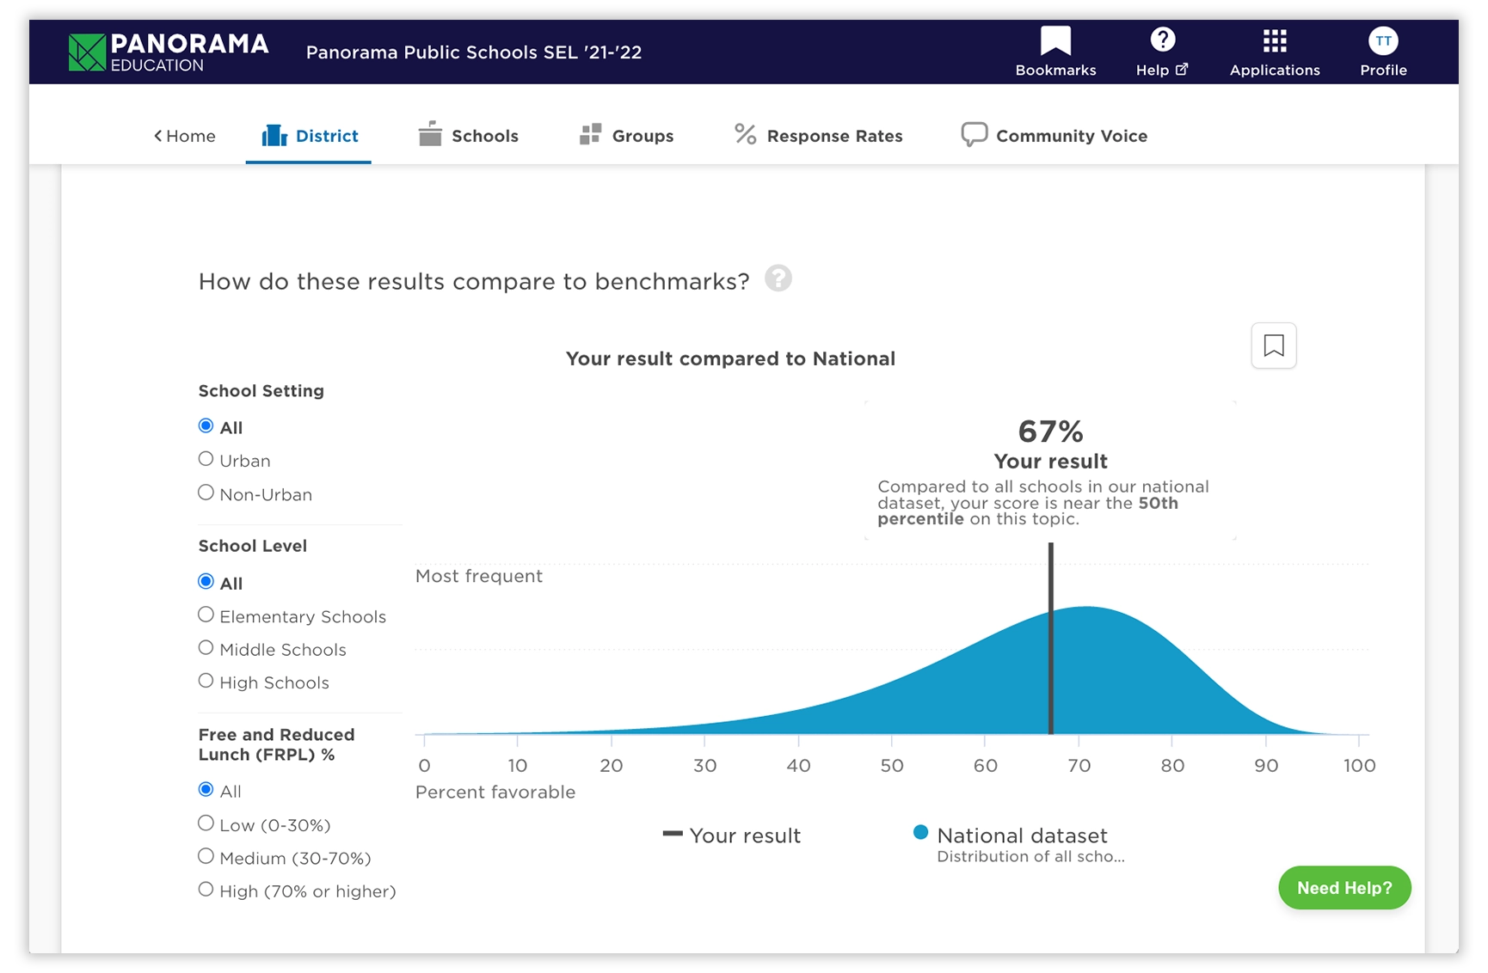
Task: Click the Response Rates percent icon
Action: click(x=745, y=134)
